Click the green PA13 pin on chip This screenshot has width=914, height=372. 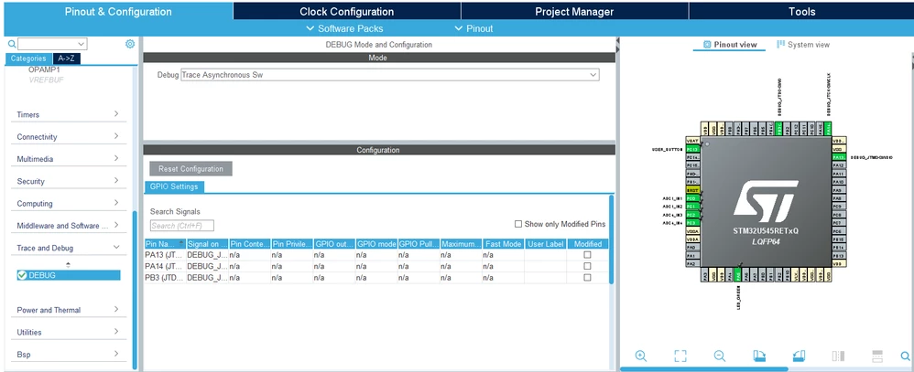click(839, 157)
